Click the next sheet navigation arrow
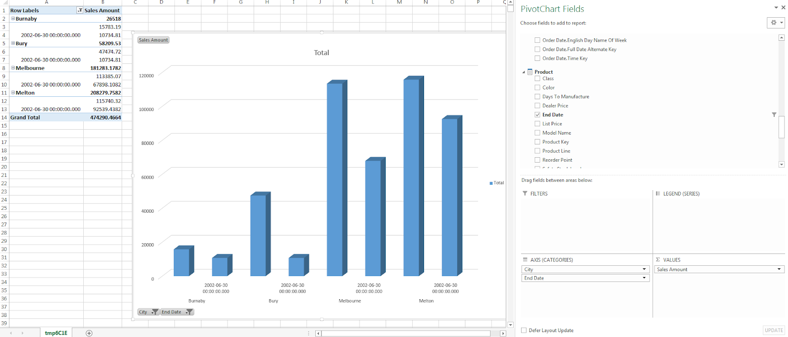788x337 pixels. tap(22, 333)
